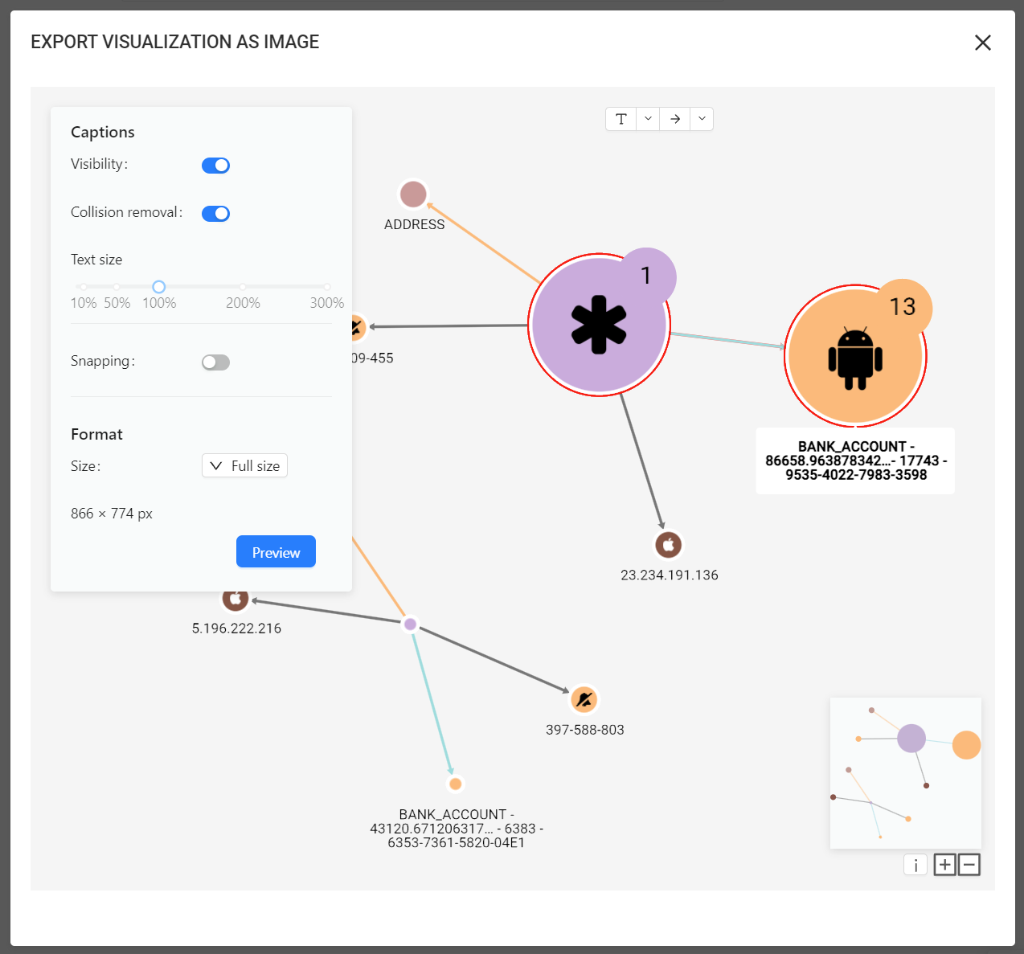The image size is (1024, 954).
Task: Expand the arrow tool dropdown chevron
Action: (702, 119)
